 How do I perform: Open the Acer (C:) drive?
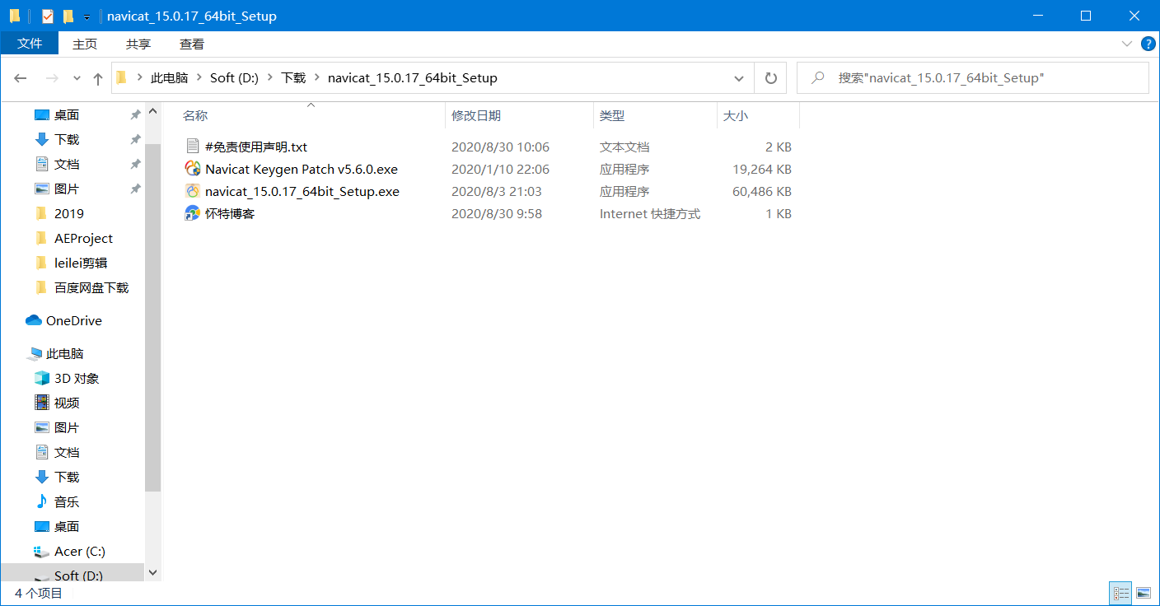pos(79,551)
